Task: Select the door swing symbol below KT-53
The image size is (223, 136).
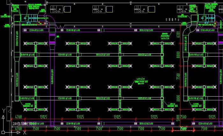Action: [x=60, y=26]
